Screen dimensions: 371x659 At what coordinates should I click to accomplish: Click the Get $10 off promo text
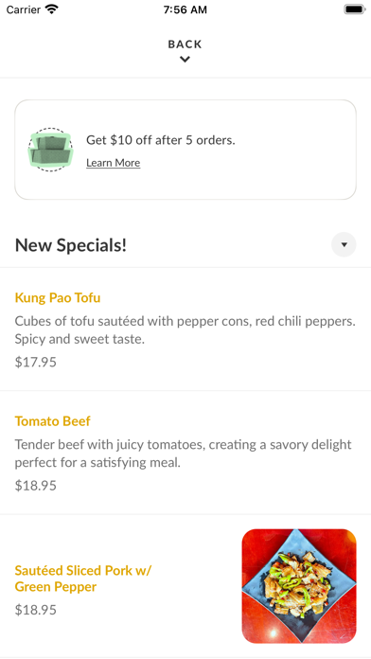point(161,140)
